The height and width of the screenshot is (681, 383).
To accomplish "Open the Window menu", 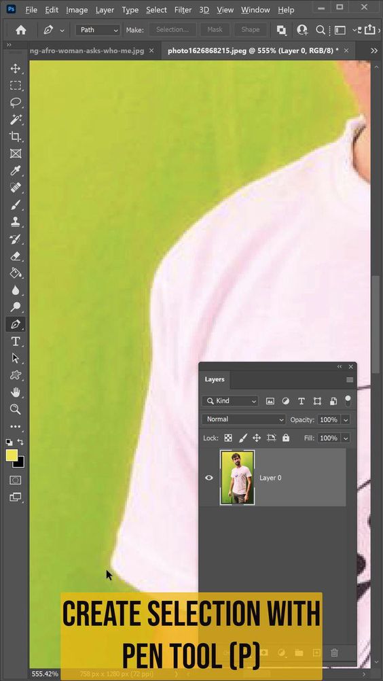I will [255, 10].
